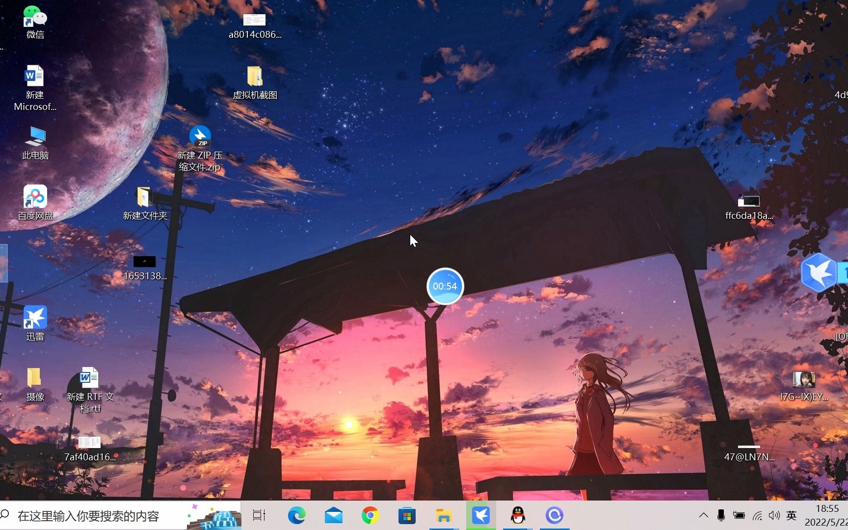Open Wi-Fi network status from tray
The width and height of the screenshot is (848, 530).
click(x=756, y=515)
